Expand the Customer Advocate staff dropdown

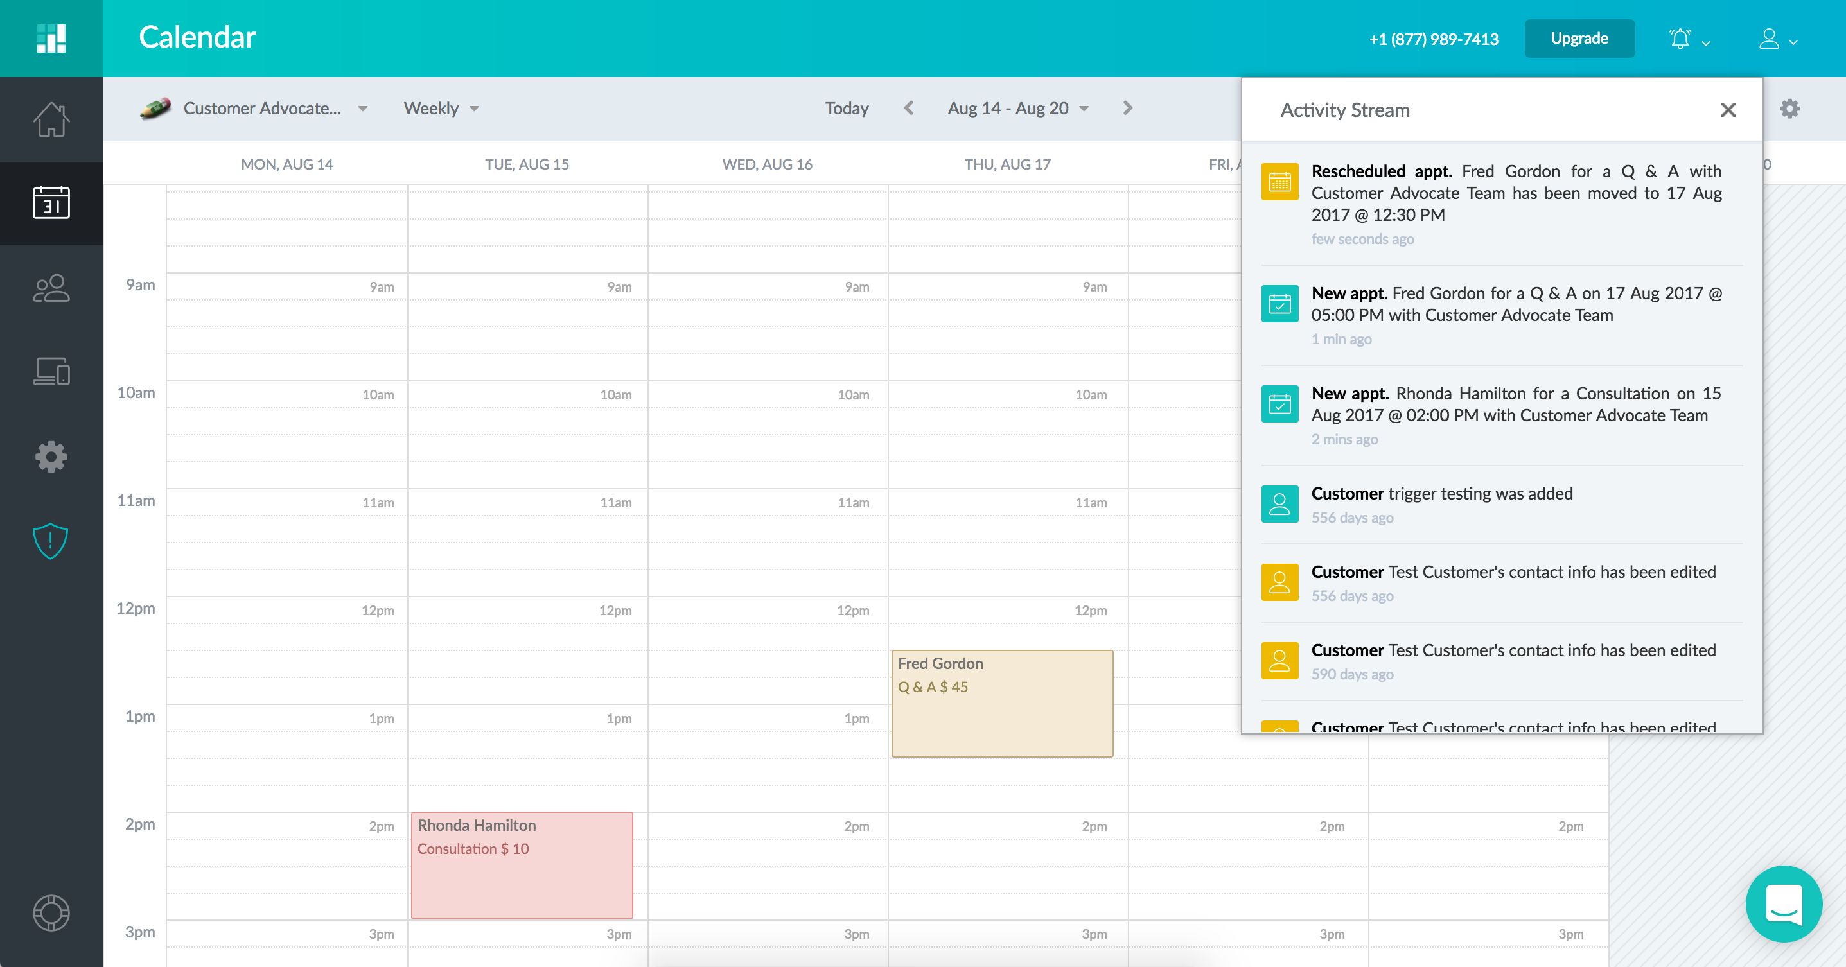(x=261, y=108)
